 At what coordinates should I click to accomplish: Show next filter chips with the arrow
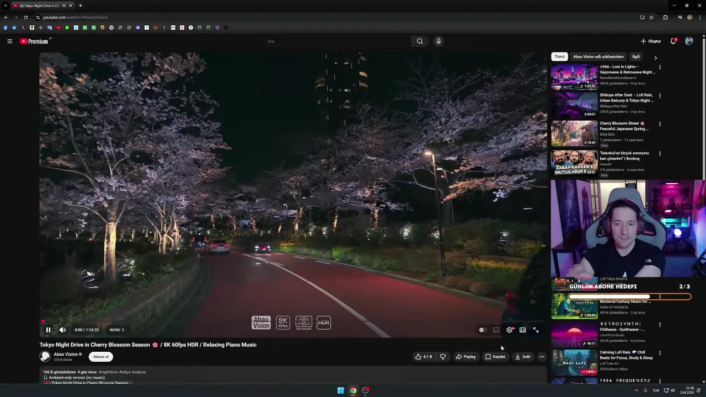tap(655, 57)
